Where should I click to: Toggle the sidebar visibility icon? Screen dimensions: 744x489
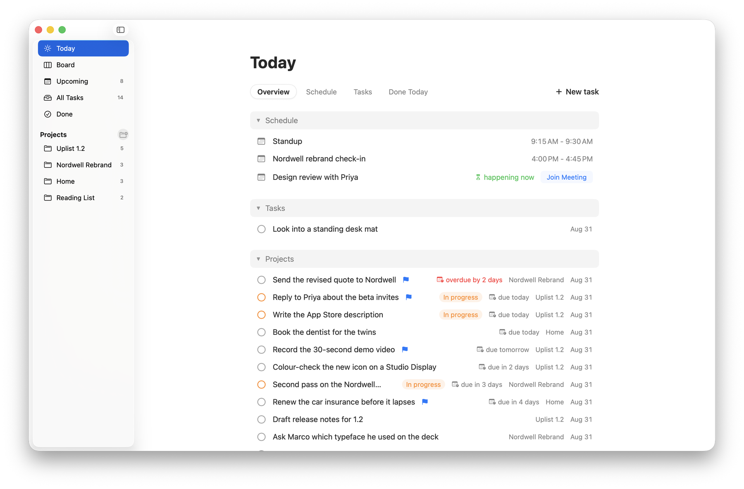tap(121, 30)
